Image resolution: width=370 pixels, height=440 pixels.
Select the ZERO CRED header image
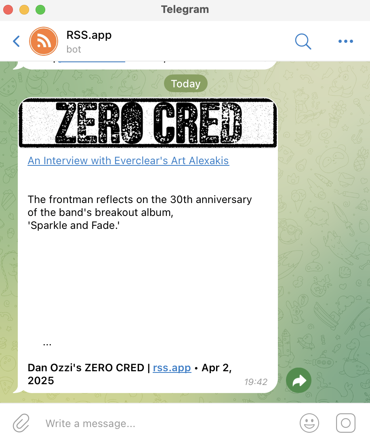pos(148,123)
